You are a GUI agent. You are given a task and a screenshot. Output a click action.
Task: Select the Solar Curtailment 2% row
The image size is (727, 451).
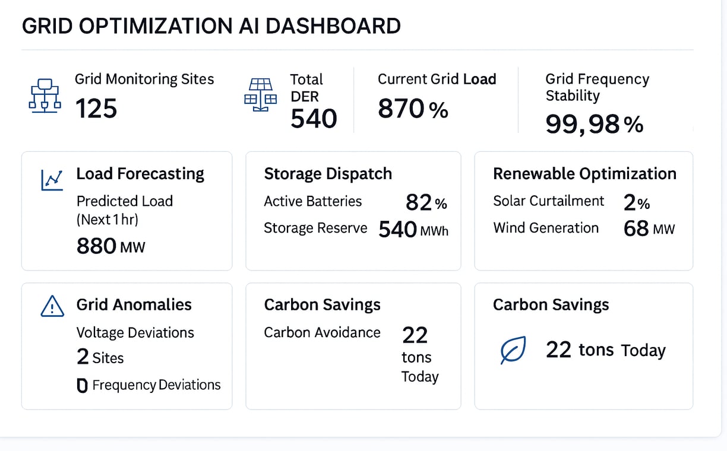(571, 202)
